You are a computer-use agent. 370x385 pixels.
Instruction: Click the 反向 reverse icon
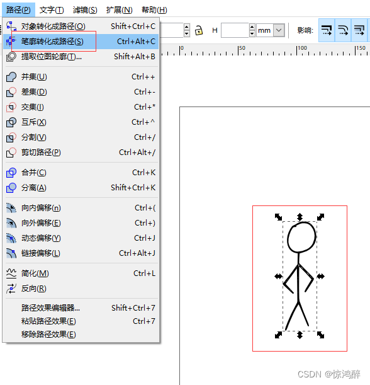click(11, 289)
